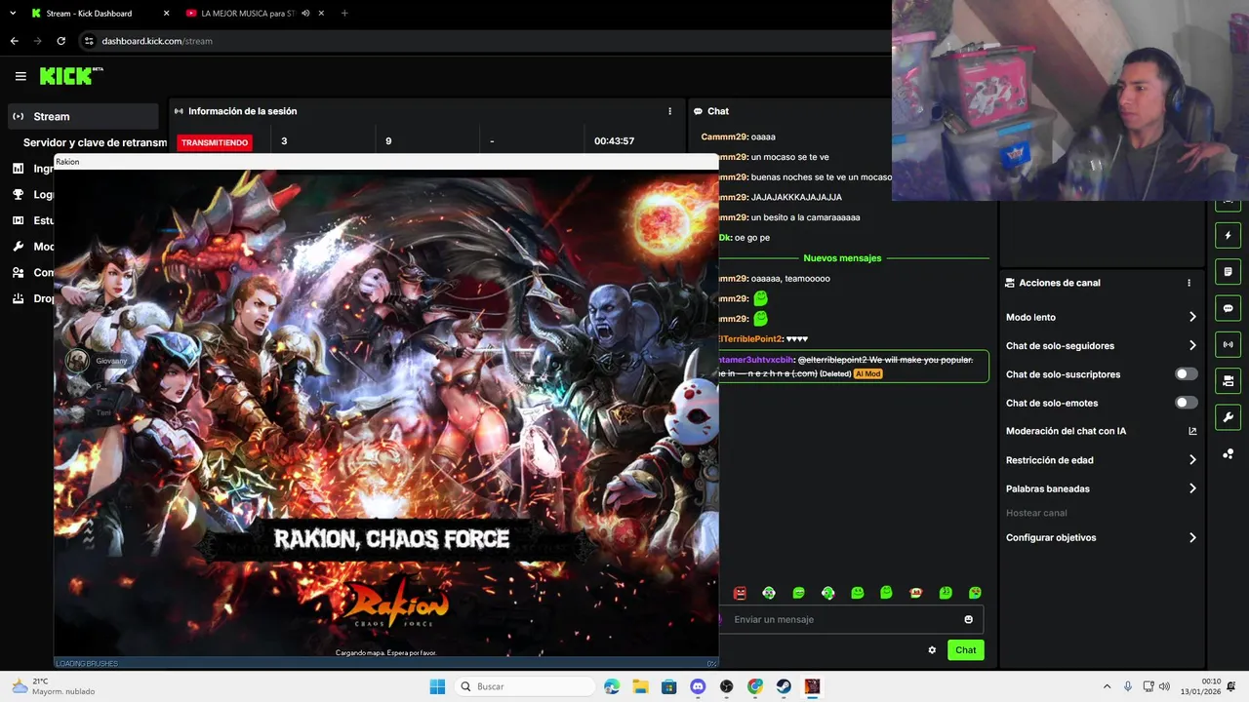Toggle the broadcast signal widget button
Screen dimensions: 1249x702
tap(1228, 344)
